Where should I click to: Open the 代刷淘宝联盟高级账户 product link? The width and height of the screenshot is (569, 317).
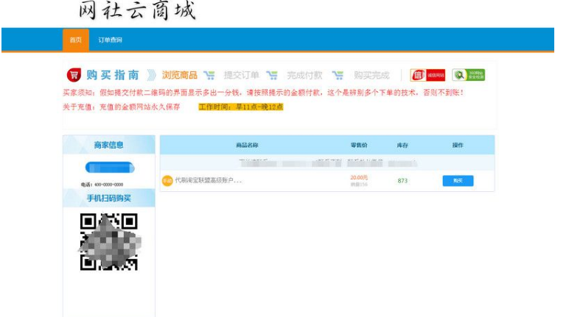point(209,181)
